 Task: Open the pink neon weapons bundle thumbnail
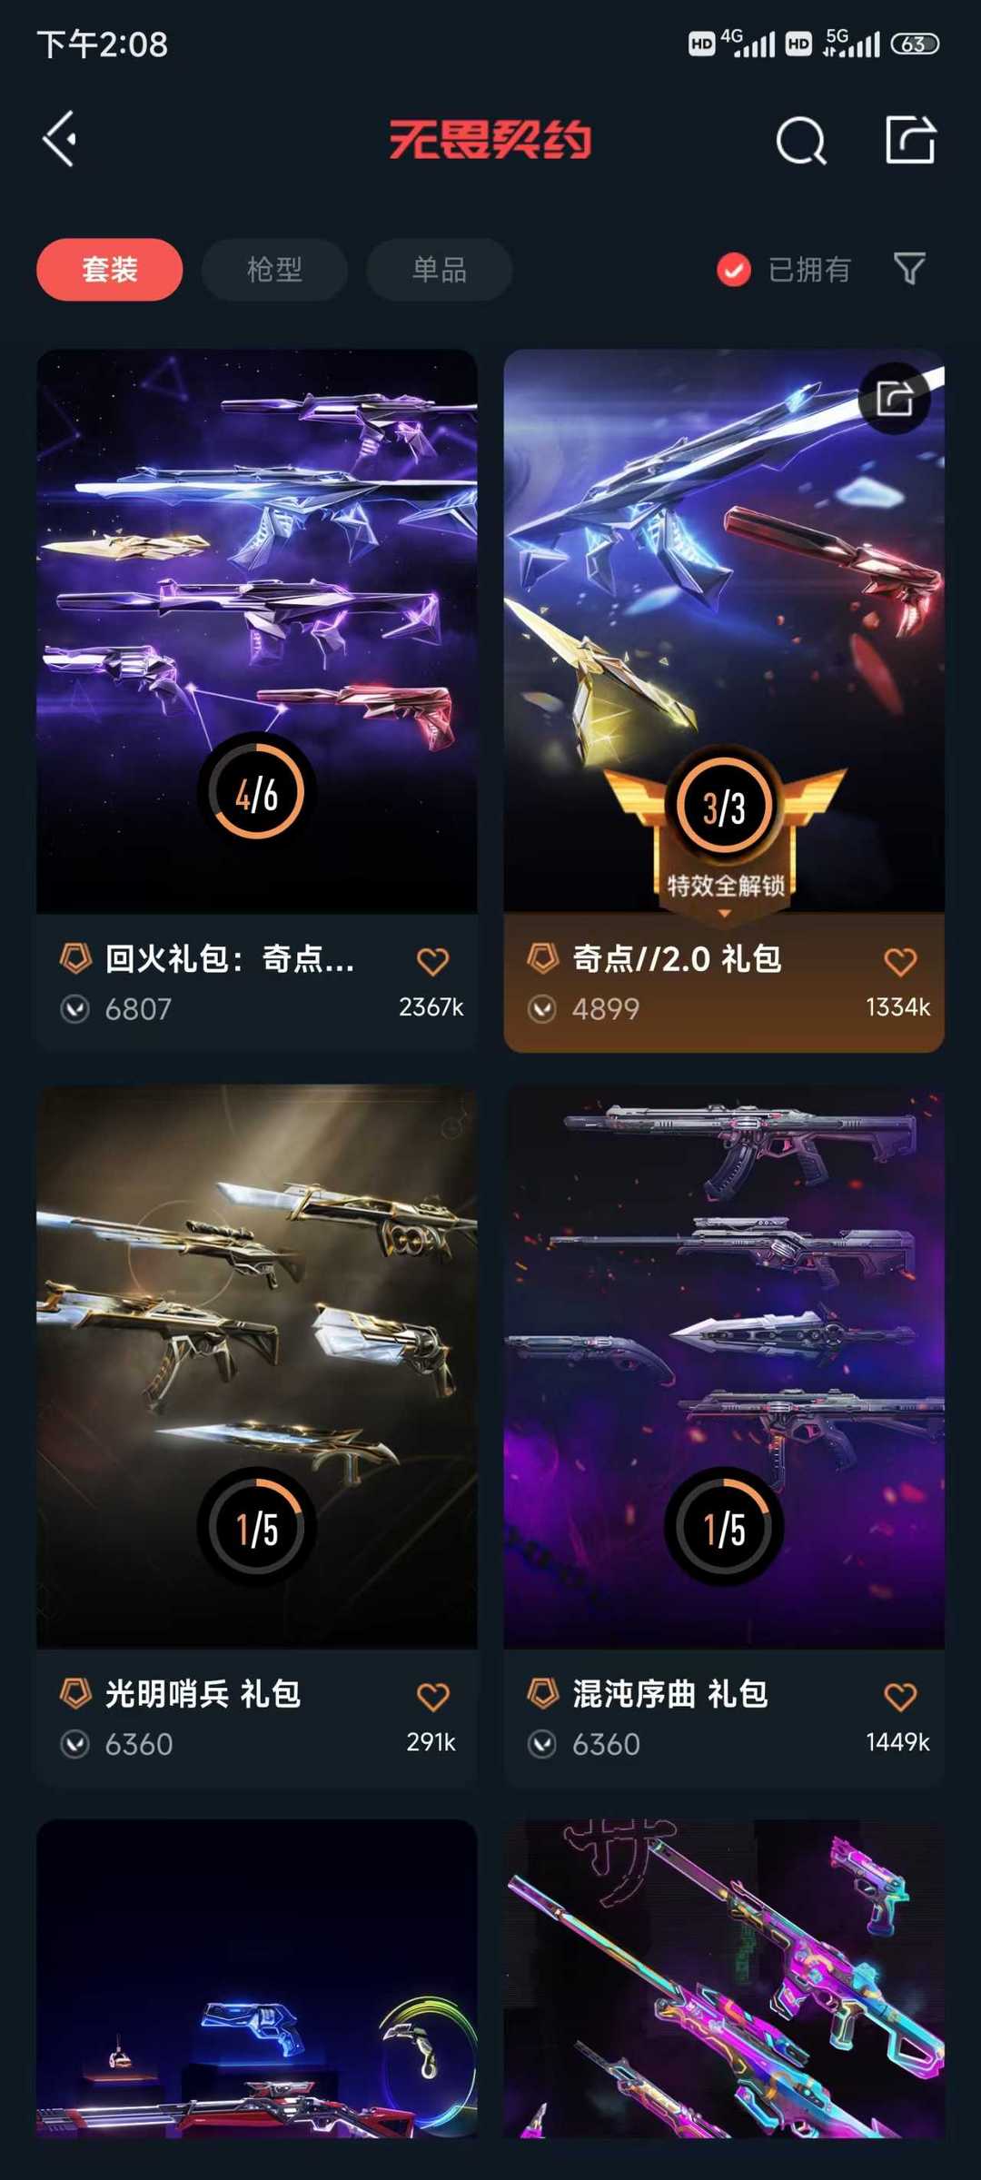pyautogui.click(x=724, y=1978)
